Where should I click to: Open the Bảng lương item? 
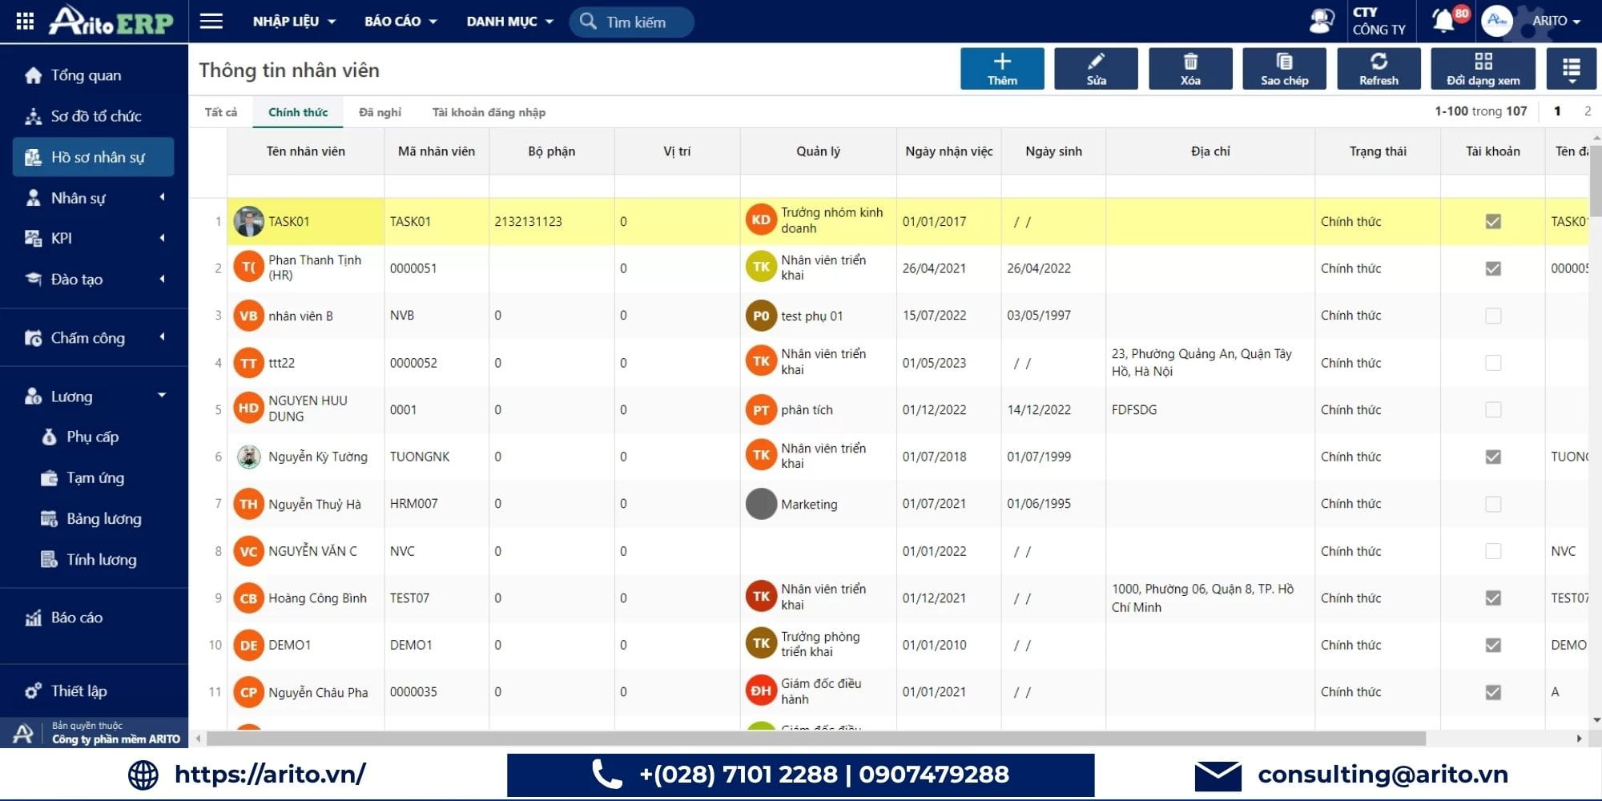click(x=103, y=519)
